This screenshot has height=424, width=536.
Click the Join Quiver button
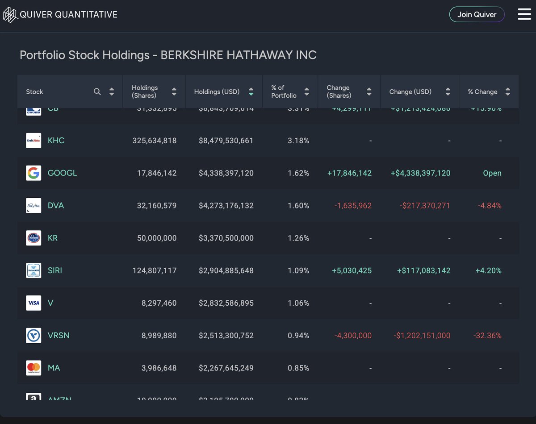pos(477,14)
